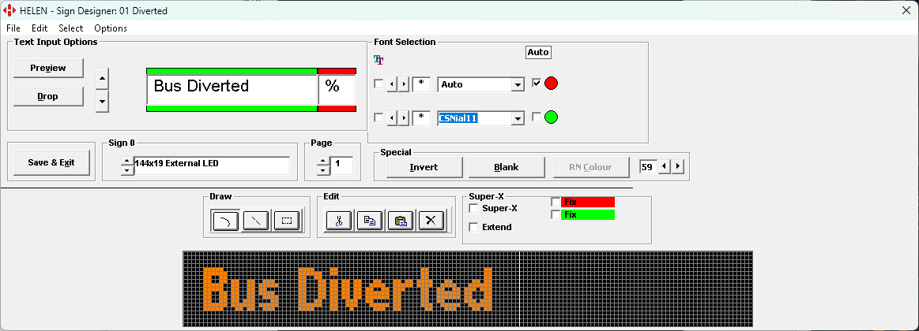Click the copy icon in Edit group
Viewport: 919px width, 331px height.
[369, 221]
